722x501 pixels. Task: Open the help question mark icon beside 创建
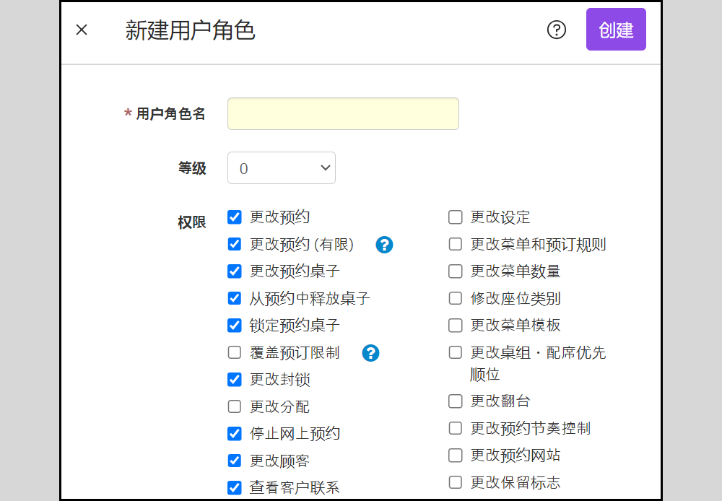(x=556, y=30)
